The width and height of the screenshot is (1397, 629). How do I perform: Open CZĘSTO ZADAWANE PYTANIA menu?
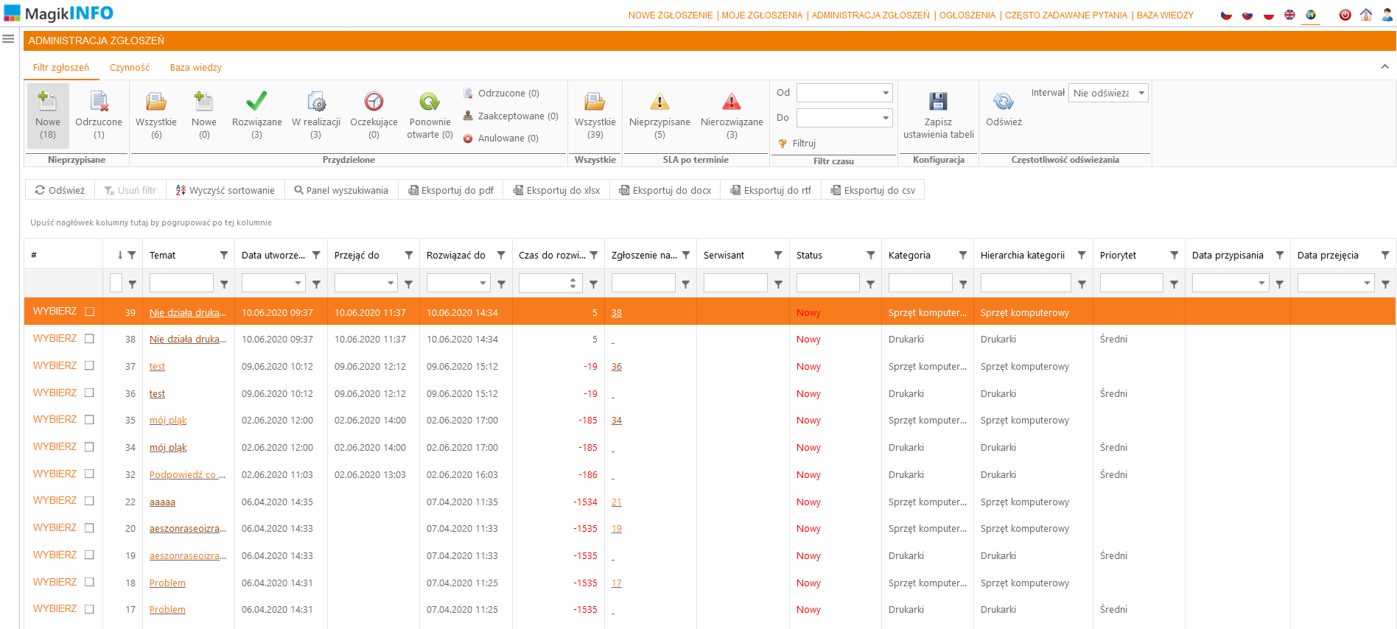click(1066, 15)
